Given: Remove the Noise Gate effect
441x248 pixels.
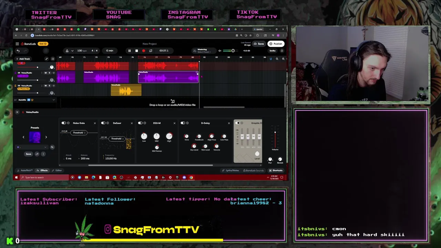Looking at the screenshot, I should [95, 123].
